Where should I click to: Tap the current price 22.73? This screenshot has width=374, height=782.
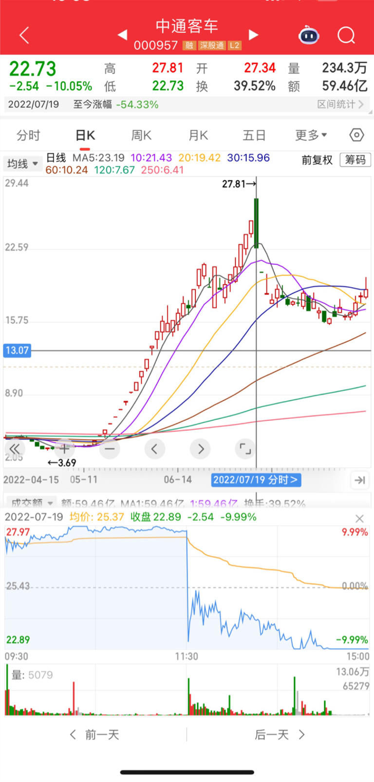click(x=33, y=69)
